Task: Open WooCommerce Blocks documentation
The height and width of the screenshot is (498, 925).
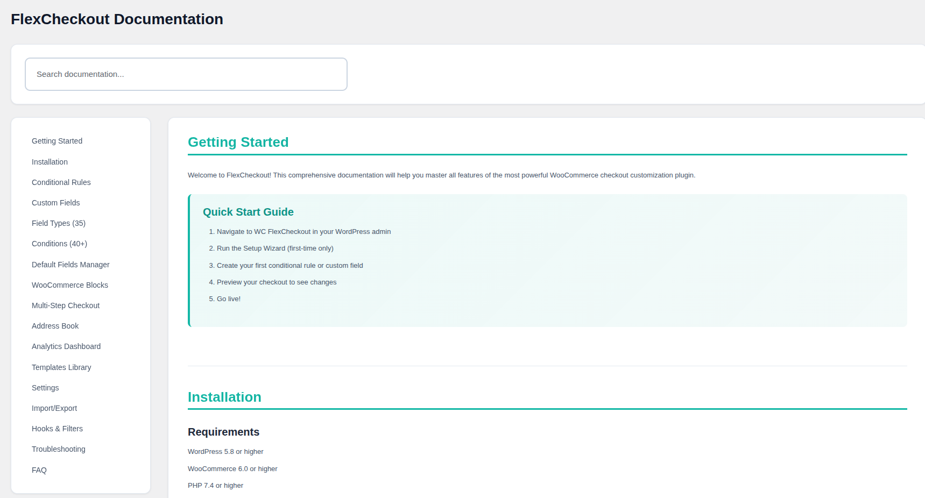Action: click(69, 285)
